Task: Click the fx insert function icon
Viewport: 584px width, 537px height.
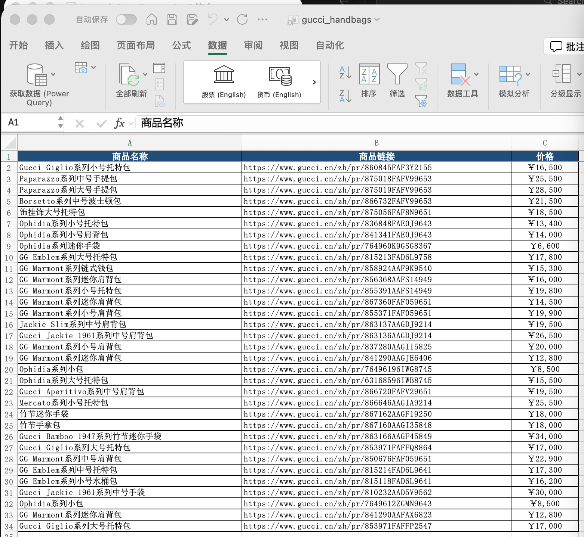Action: coord(119,123)
